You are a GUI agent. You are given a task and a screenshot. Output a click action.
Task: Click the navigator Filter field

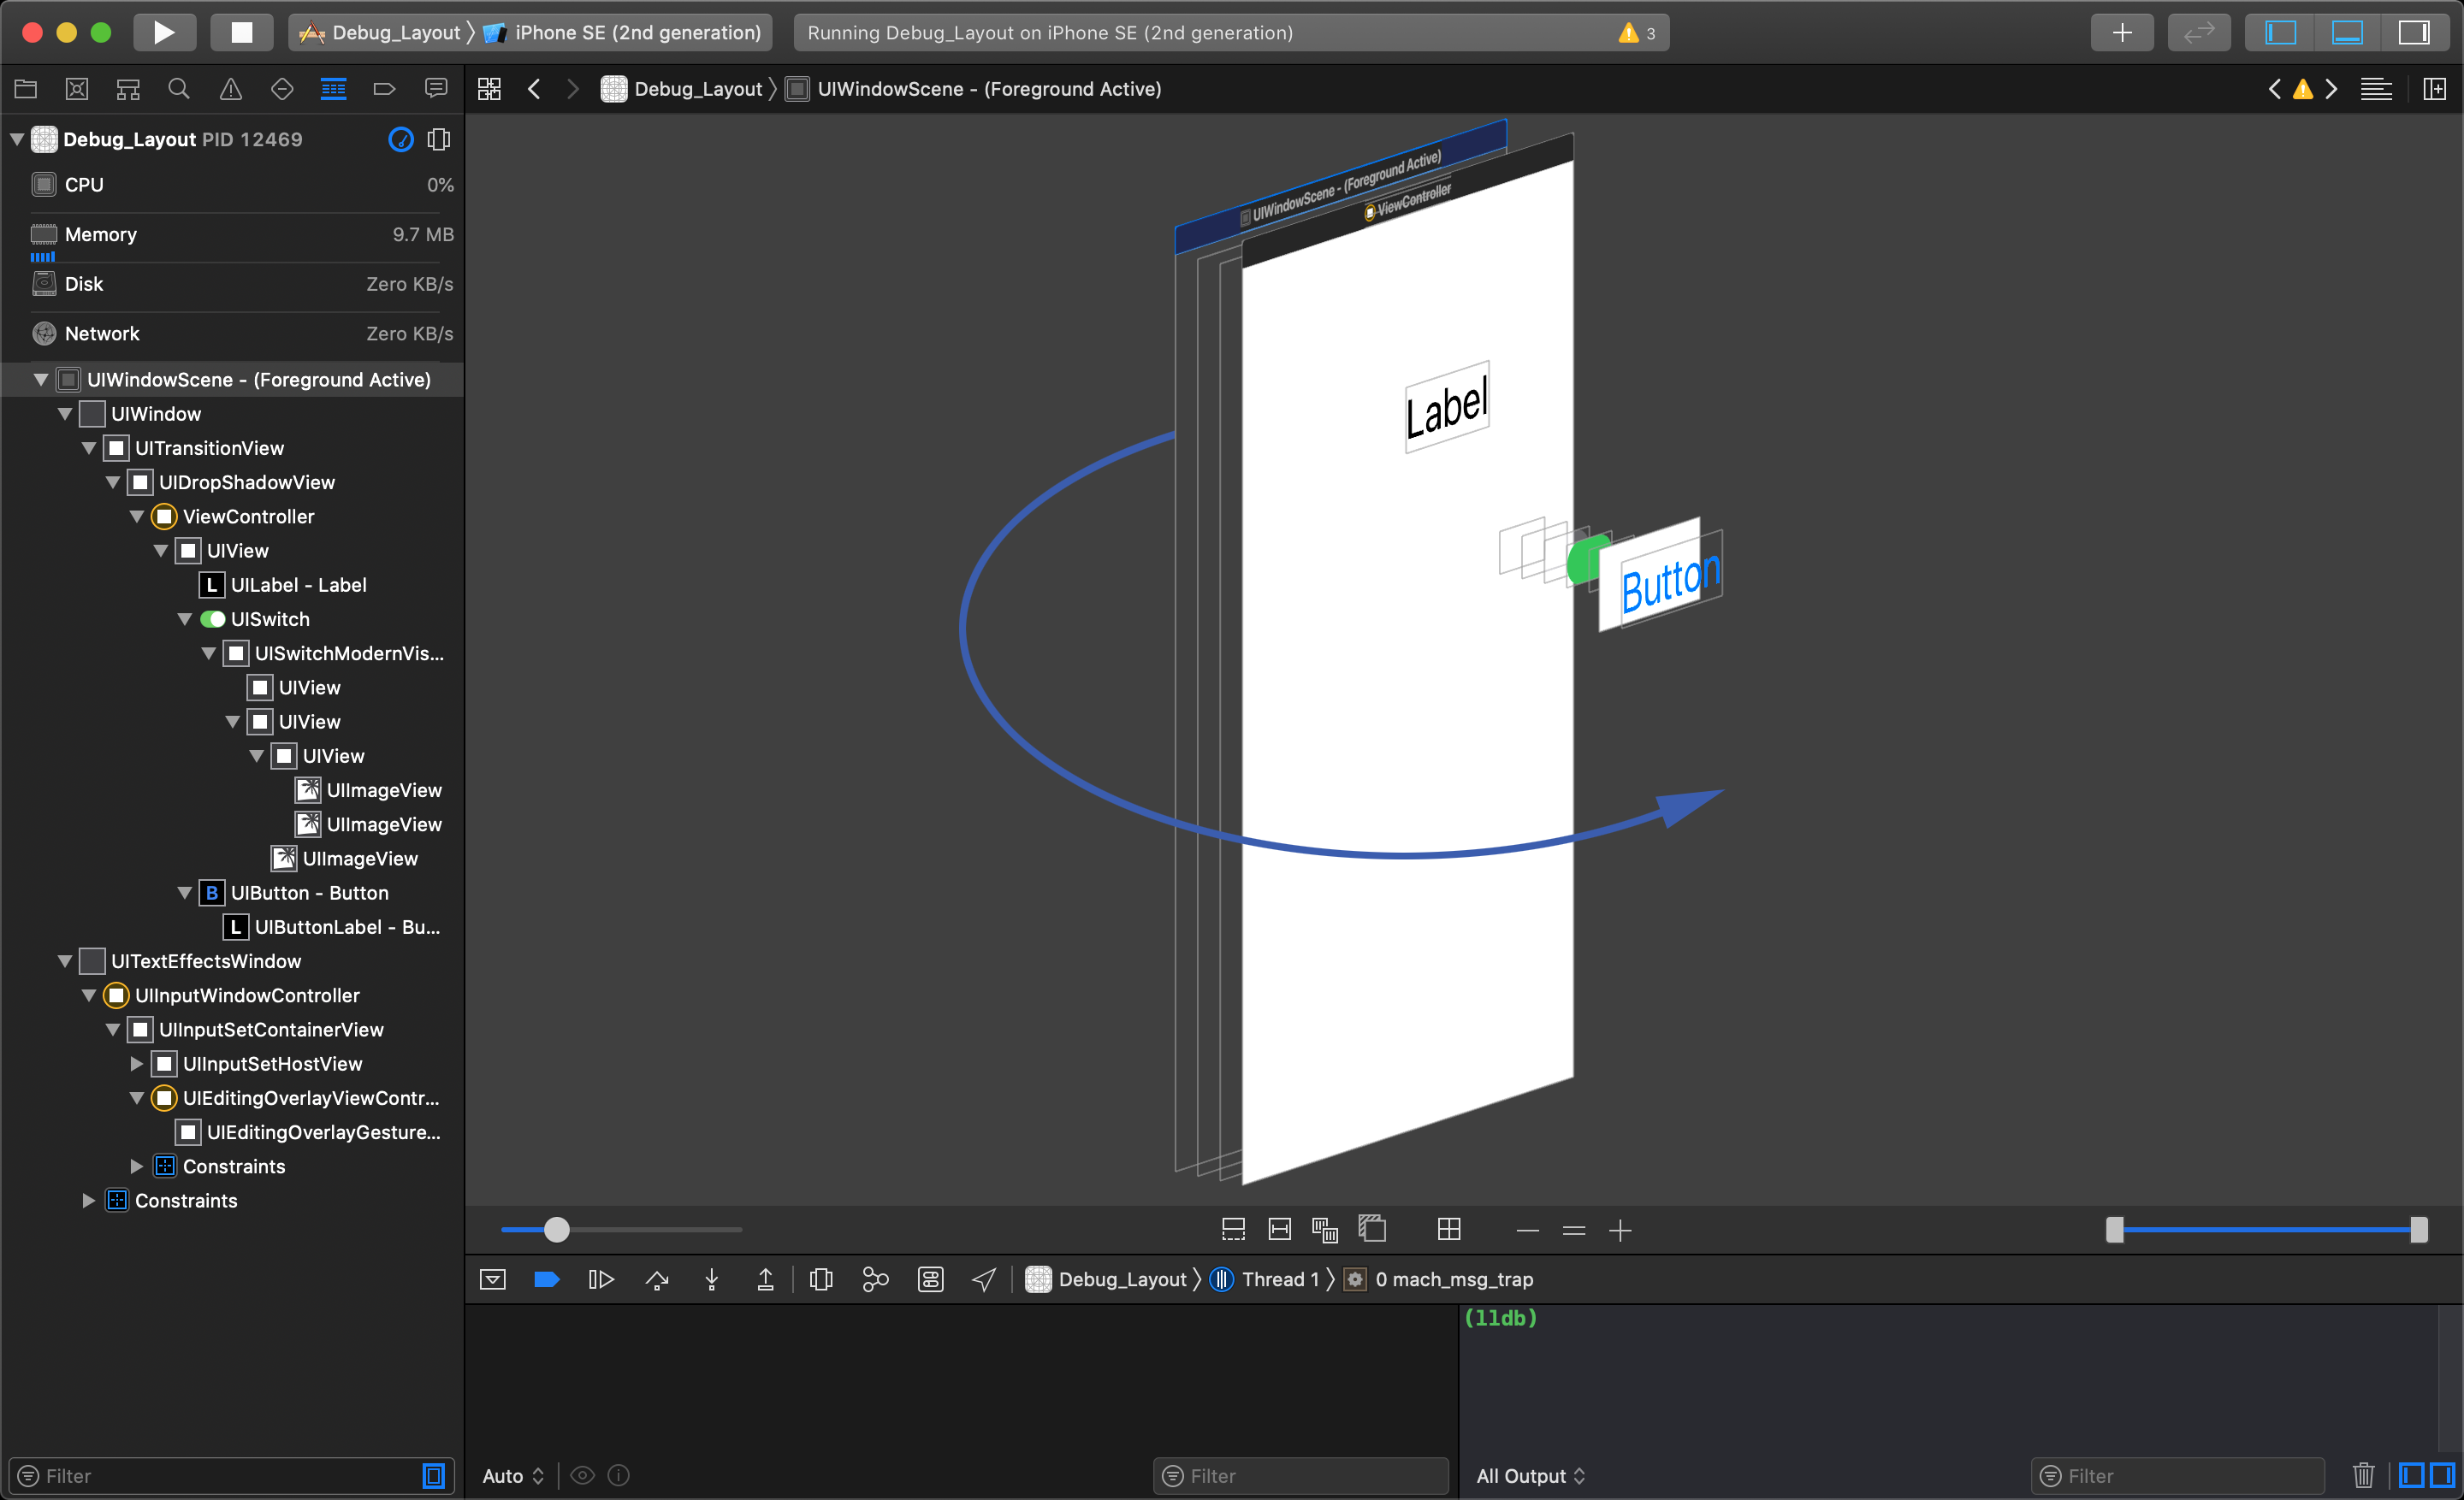coord(232,1476)
